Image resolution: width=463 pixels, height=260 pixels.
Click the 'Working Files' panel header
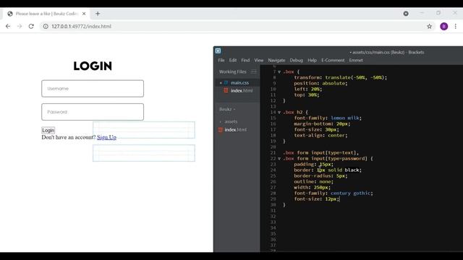tap(233, 71)
